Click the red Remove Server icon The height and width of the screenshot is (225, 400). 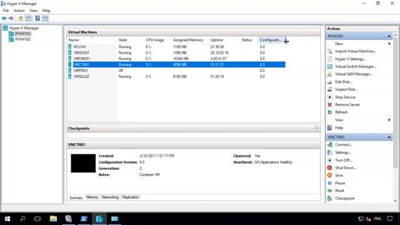pyautogui.click(x=329, y=104)
